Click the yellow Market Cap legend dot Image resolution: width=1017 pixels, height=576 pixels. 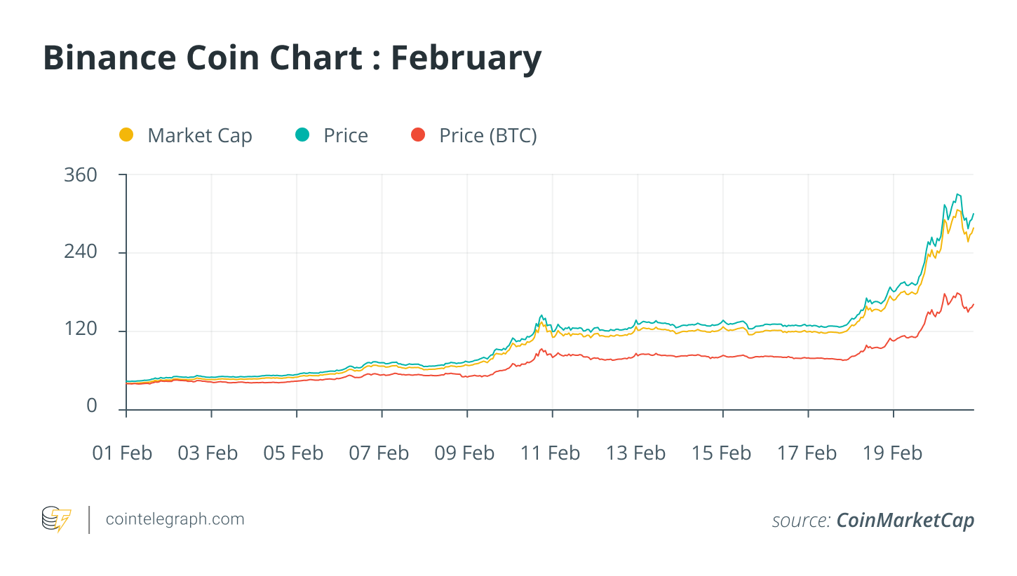126,135
